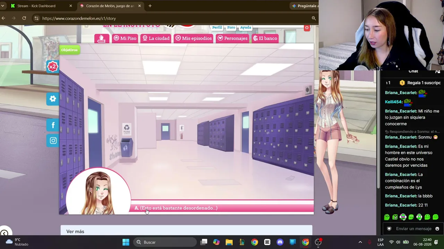444x249 pixels.
Task: Open Task View on the taskbar
Action: click(x=204, y=242)
